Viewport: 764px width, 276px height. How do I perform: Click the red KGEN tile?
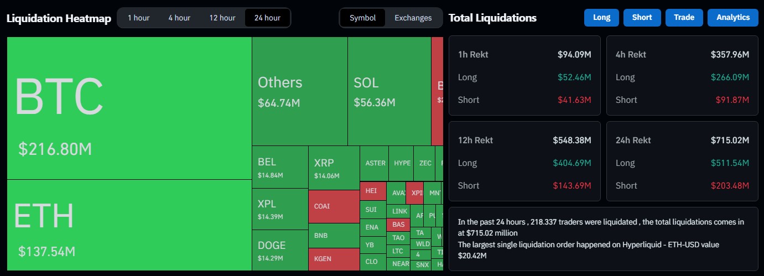coord(334,259)
